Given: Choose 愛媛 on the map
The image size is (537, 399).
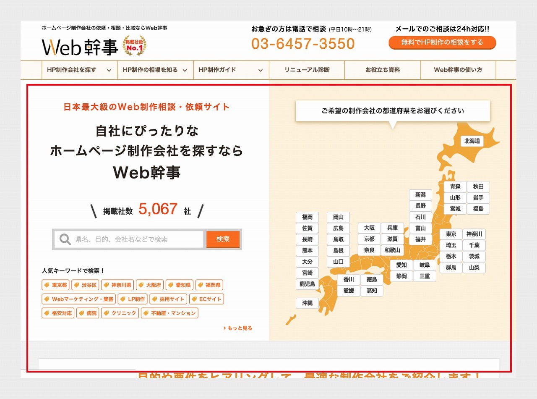Looking at the screenshot, I should tap(349, 291).
